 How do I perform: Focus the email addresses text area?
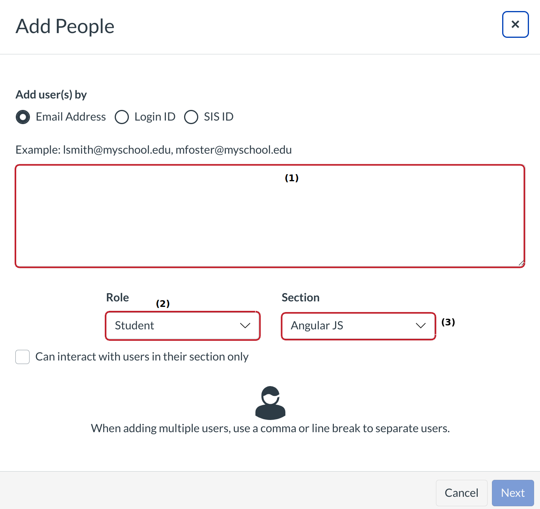coord(270,216)
